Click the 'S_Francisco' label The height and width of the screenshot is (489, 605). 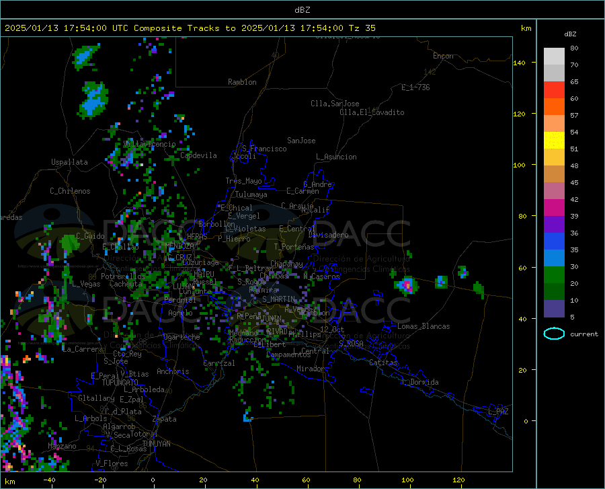click(x=264, y=149)
